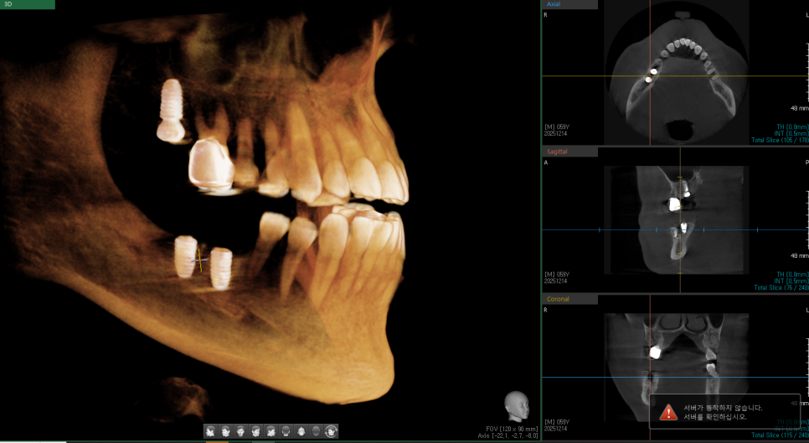Select the 3D panel tab
The height and width of the screenshot is (443, 809).
click(27, 4)
